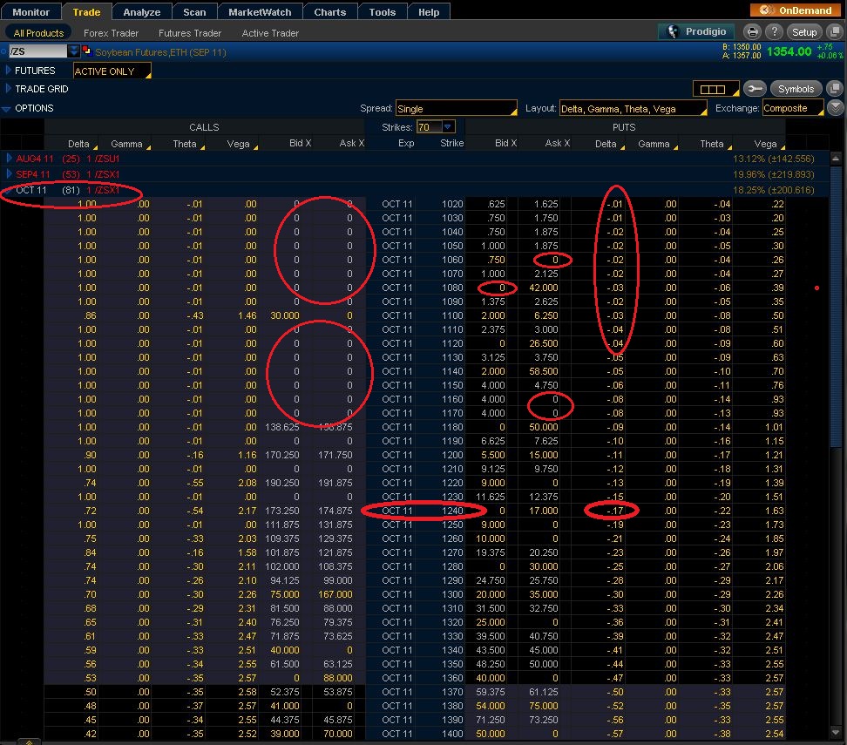847x745 pixels.
Task: Select the Trade tab
Action: (x=86, y=12)
